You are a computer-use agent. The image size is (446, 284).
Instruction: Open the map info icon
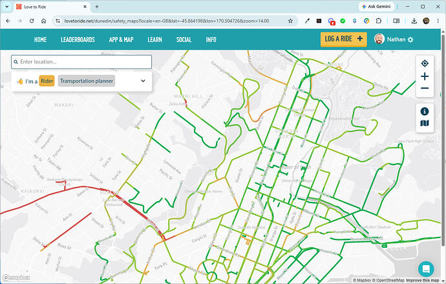(x=425, y=111)
